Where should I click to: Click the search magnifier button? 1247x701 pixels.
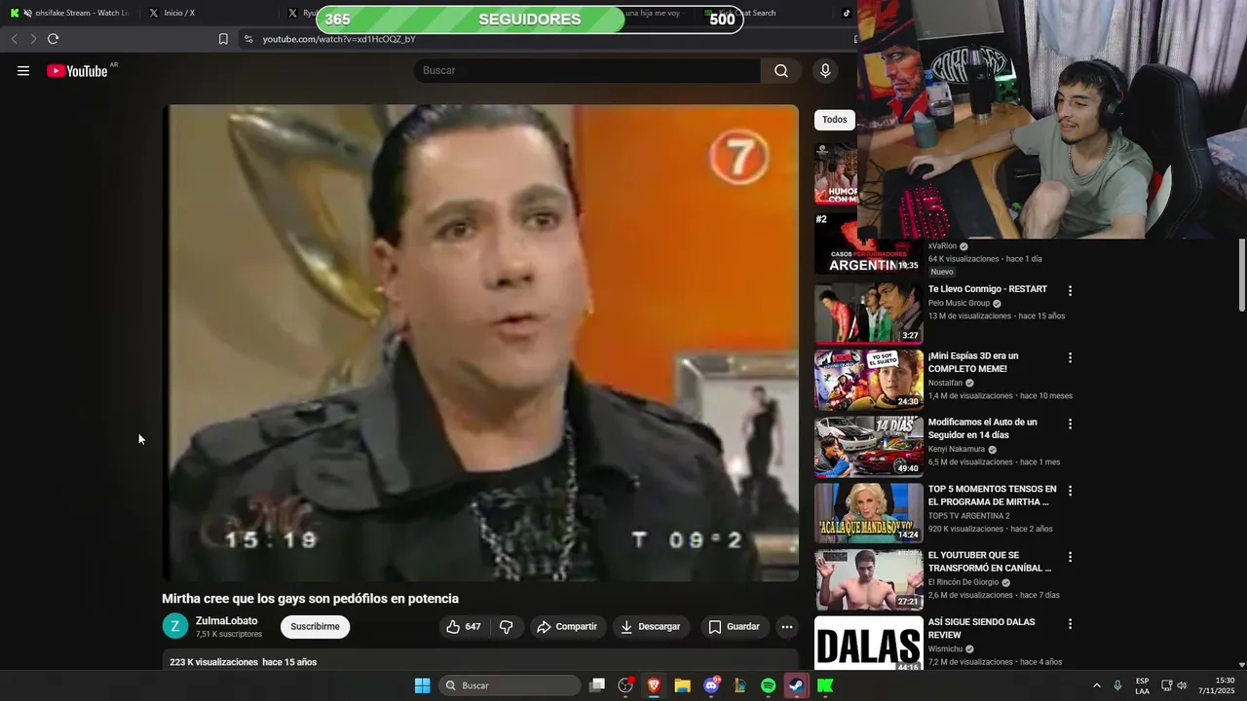tap(781, 71)
